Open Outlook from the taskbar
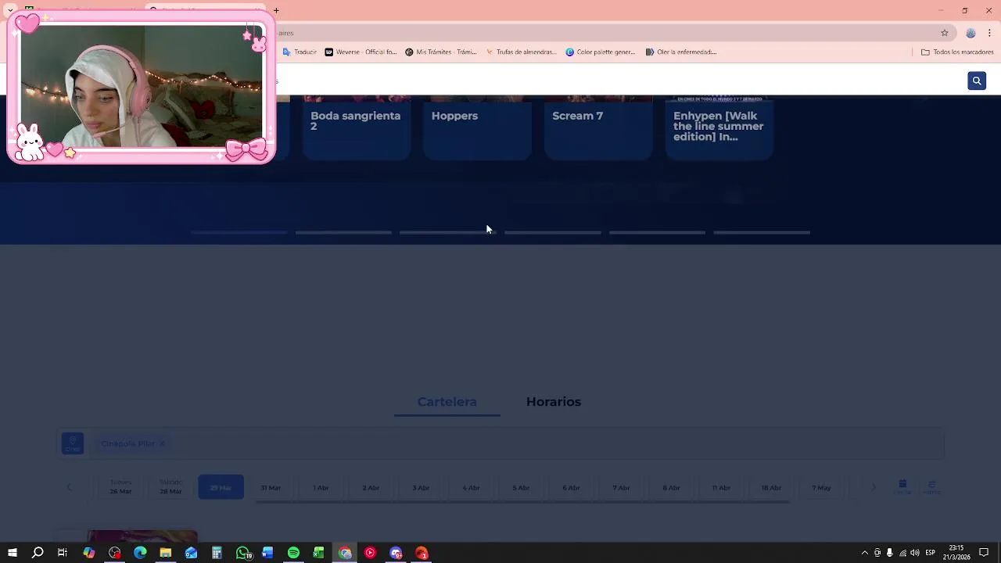This screenshot has width=1001, height=563. point(192,553)
